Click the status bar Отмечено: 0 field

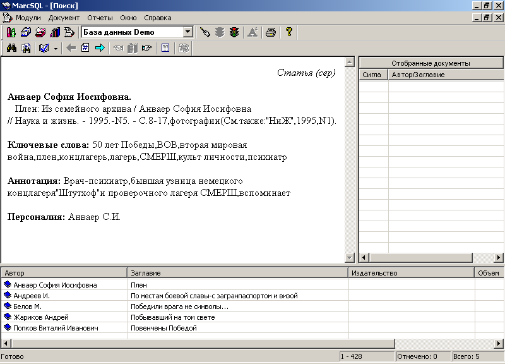(x=422, y=356)
